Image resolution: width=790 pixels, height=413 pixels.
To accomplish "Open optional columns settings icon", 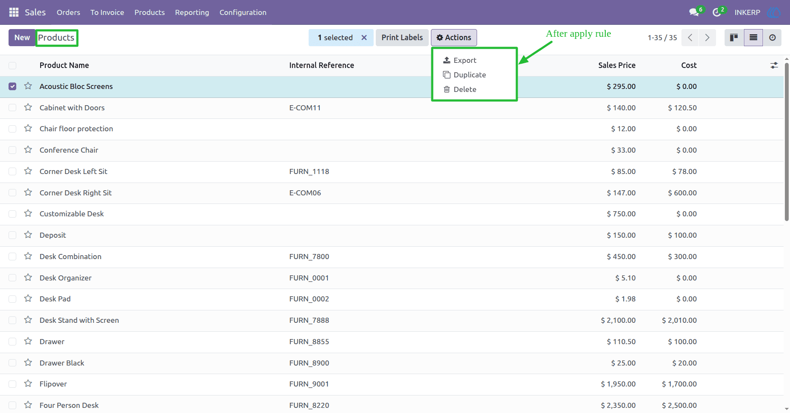I will click(x=774, y=65).
